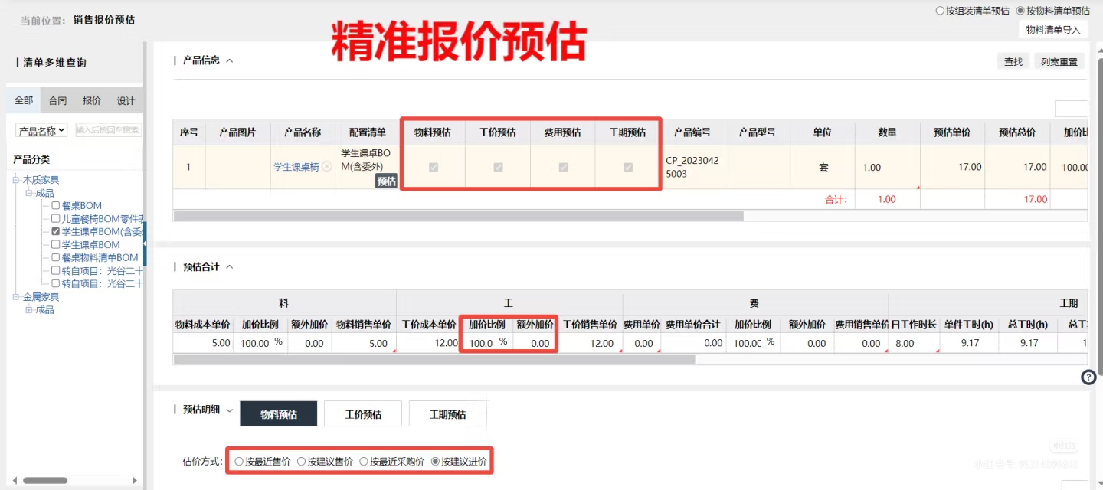Switch to the 全部 tab
The width and height of the screenshot is (1103, 490).
coord(24,100)
